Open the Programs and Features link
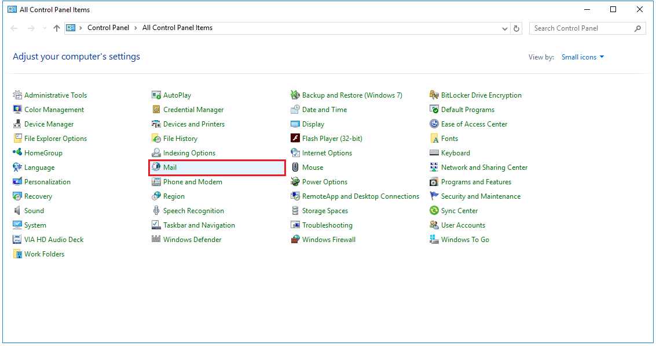The width and height of the screenshot is (656, 346). point(476,182)
